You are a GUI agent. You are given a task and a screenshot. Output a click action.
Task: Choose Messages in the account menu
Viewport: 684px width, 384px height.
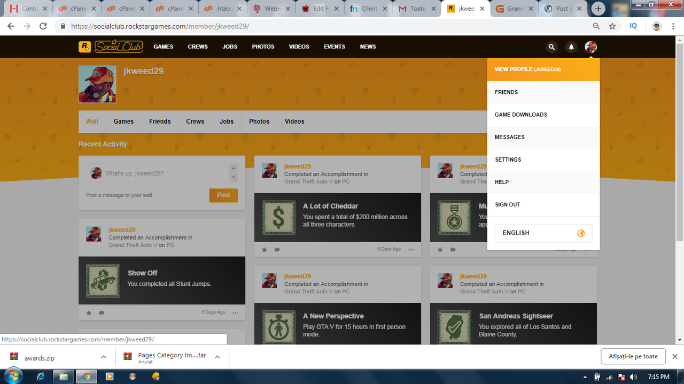(x=543, y=137)
